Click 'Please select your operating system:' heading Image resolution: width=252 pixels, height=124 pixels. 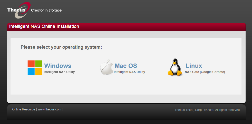(x=61, y=47)
